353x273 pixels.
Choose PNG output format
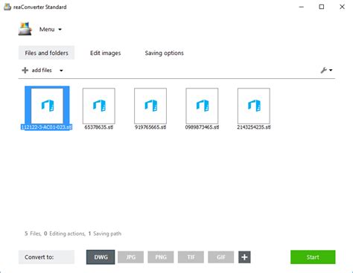(x=161, y=257)
